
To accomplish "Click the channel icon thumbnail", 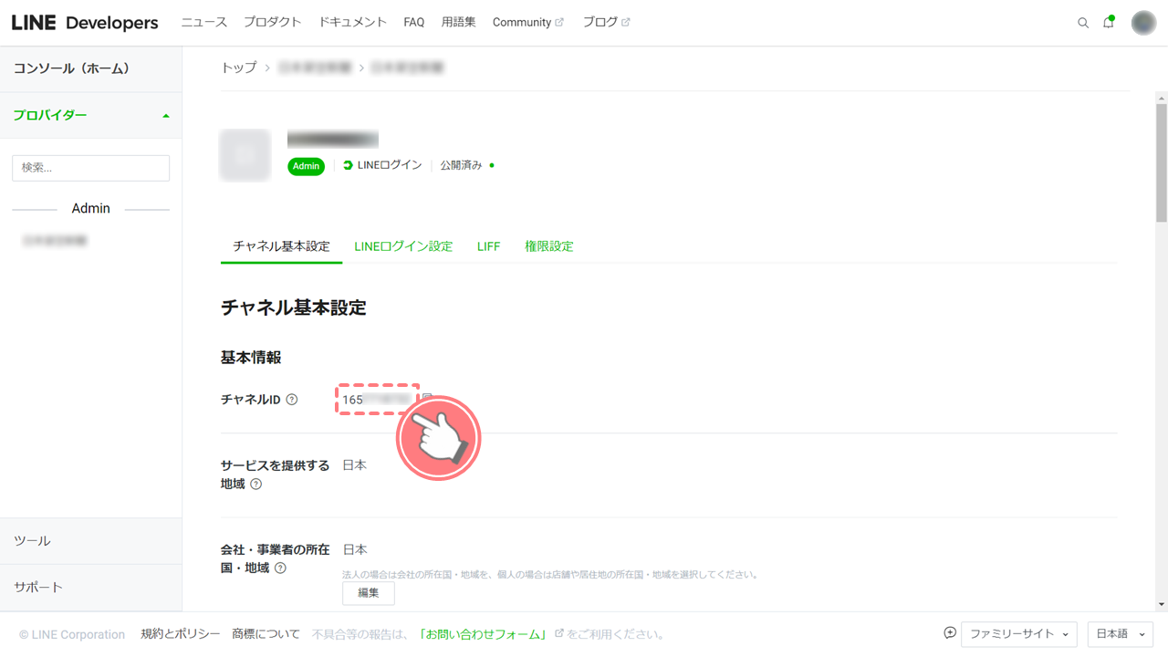I will [245, 155].
